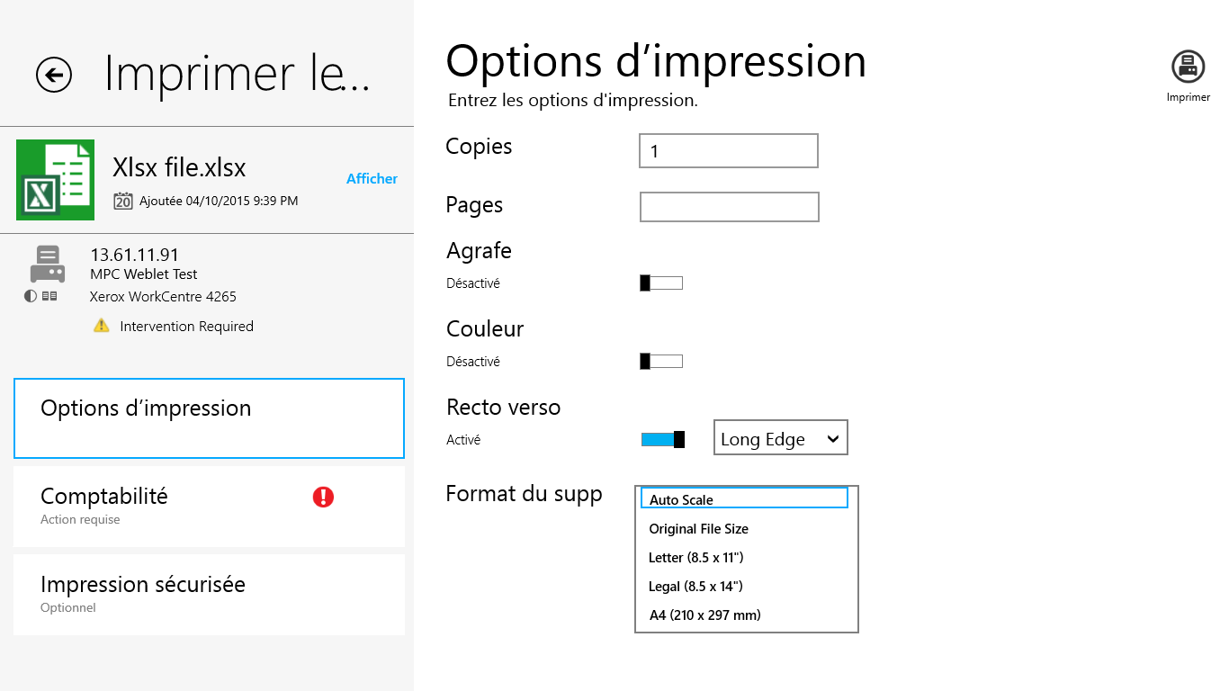
Task: Turn on the Couleur toggle
Action: [661, 362]
